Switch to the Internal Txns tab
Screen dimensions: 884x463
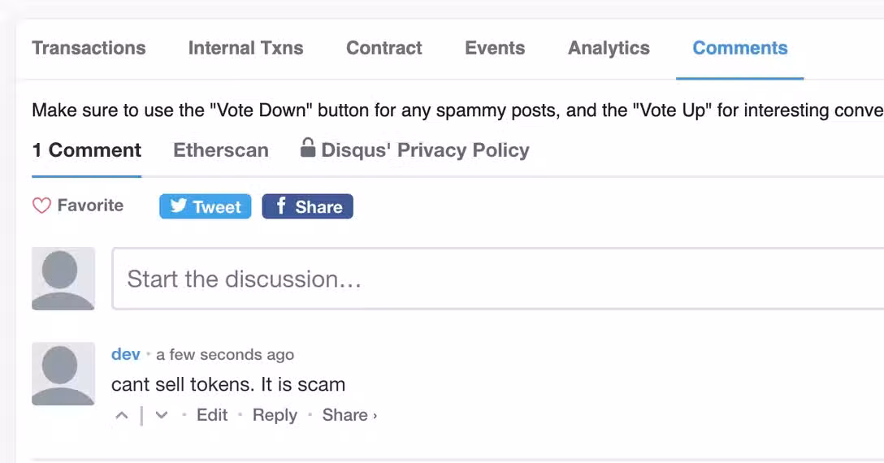click(x=245, y=48)
